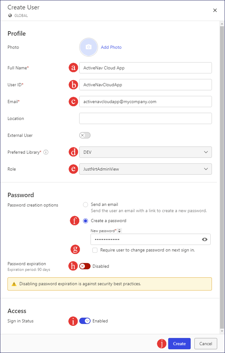Click the GLOBAL globe icon
Image resolution: width=225 pixels, height=353 pixels.
[11, 15]
